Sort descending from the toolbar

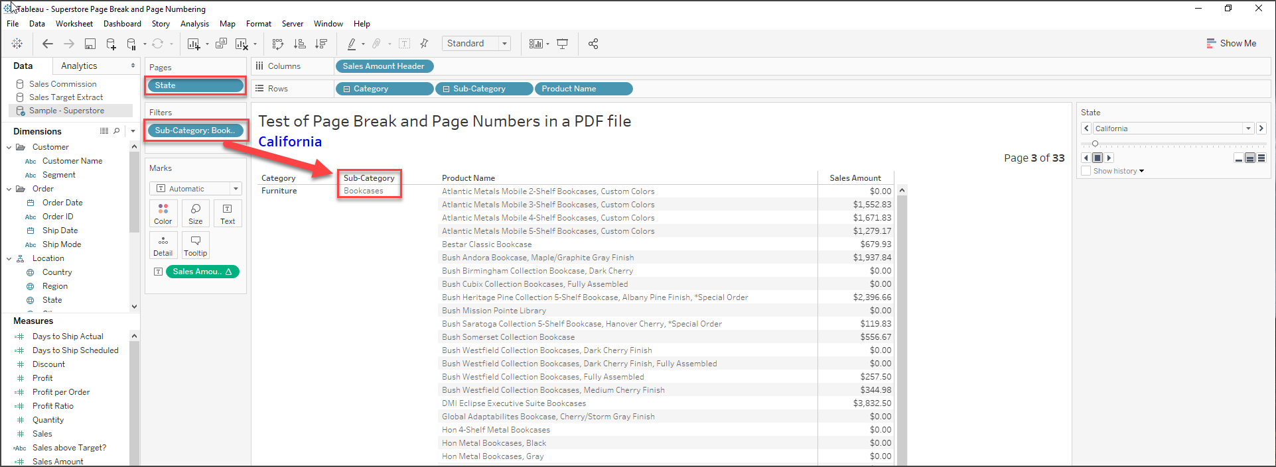coord(321,44)
